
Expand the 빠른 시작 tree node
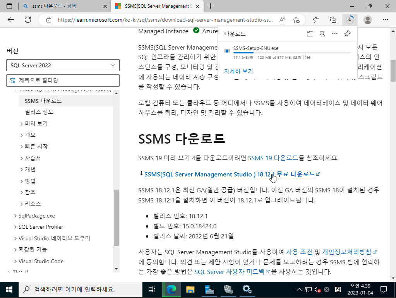coord(22,147)
